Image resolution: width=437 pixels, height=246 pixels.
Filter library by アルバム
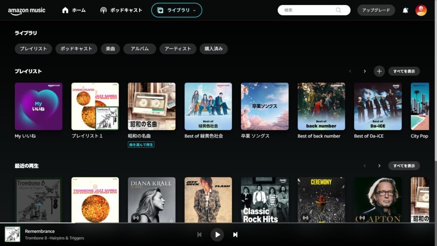(x=140, y=49)
